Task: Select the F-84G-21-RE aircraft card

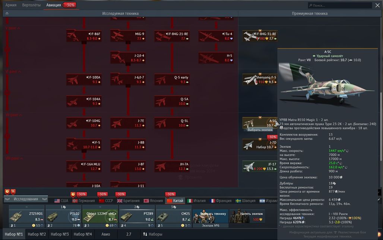Action: [x=172, y=36]
